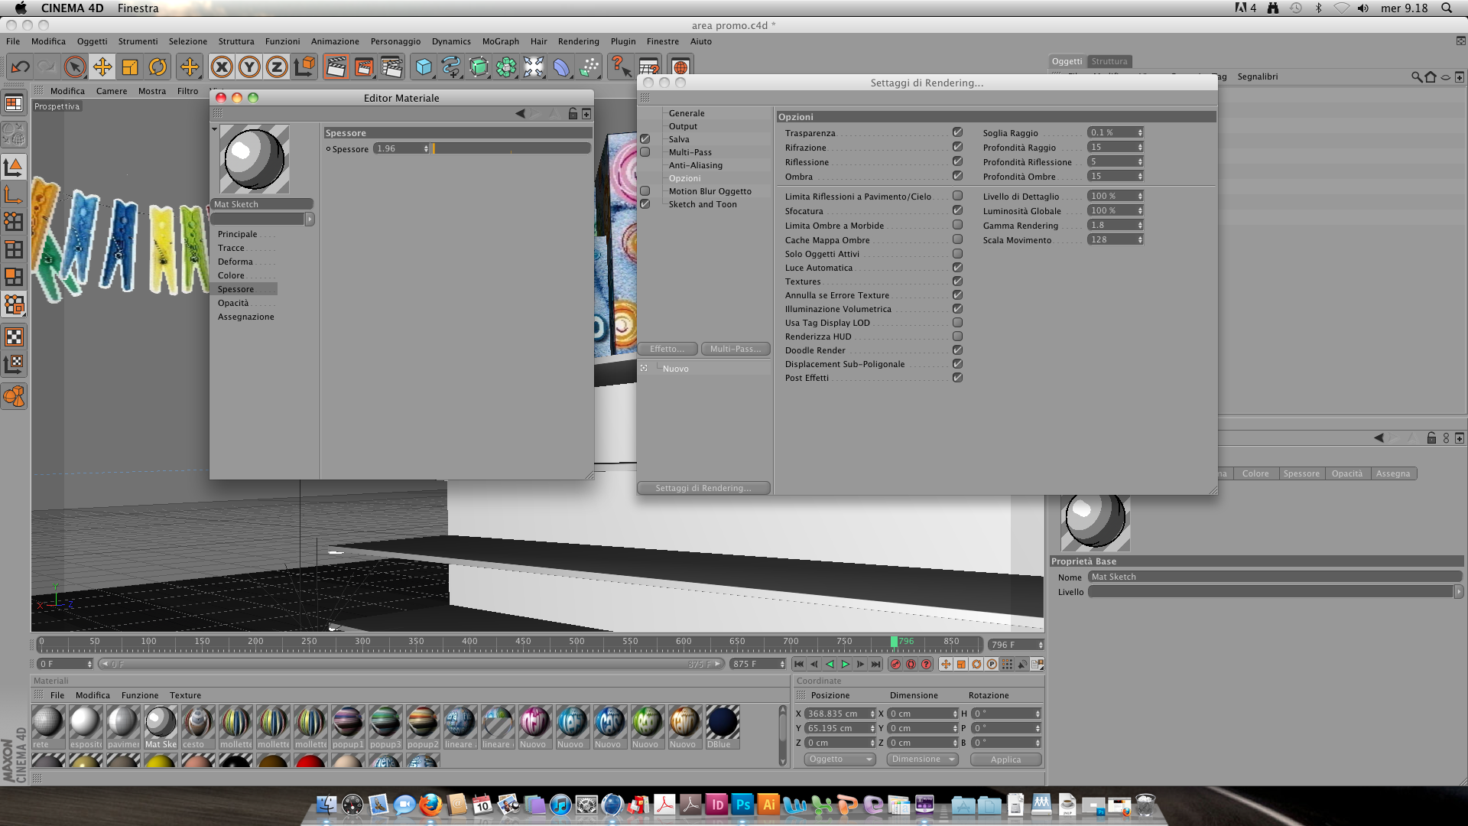Open the Dimensione dropdown below coordinates

922,759
